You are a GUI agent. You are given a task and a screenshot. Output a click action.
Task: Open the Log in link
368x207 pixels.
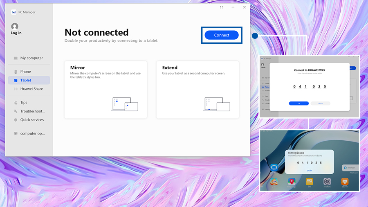tap(16, 33)
